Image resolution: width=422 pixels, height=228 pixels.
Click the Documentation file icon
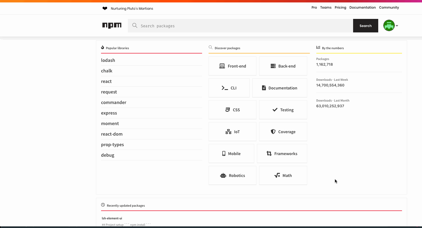[264, 88]
